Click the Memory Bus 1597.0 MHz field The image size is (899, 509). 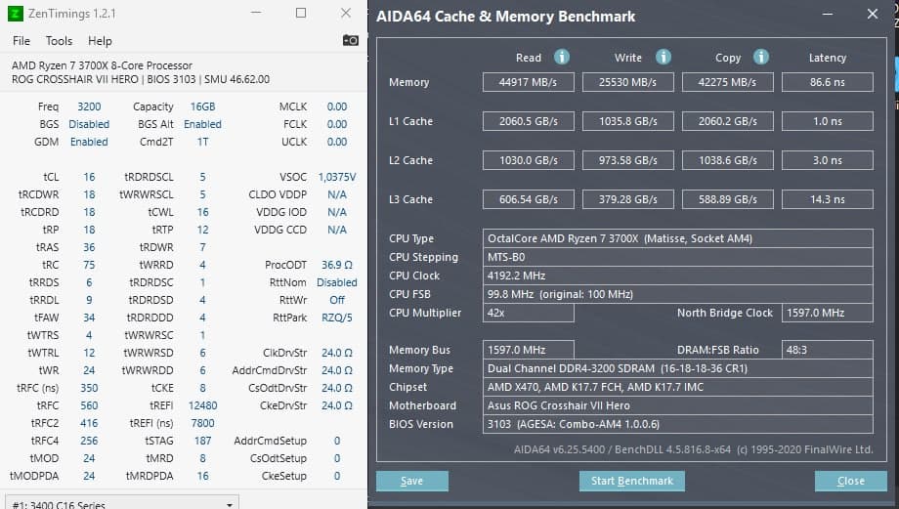(528, 350)
